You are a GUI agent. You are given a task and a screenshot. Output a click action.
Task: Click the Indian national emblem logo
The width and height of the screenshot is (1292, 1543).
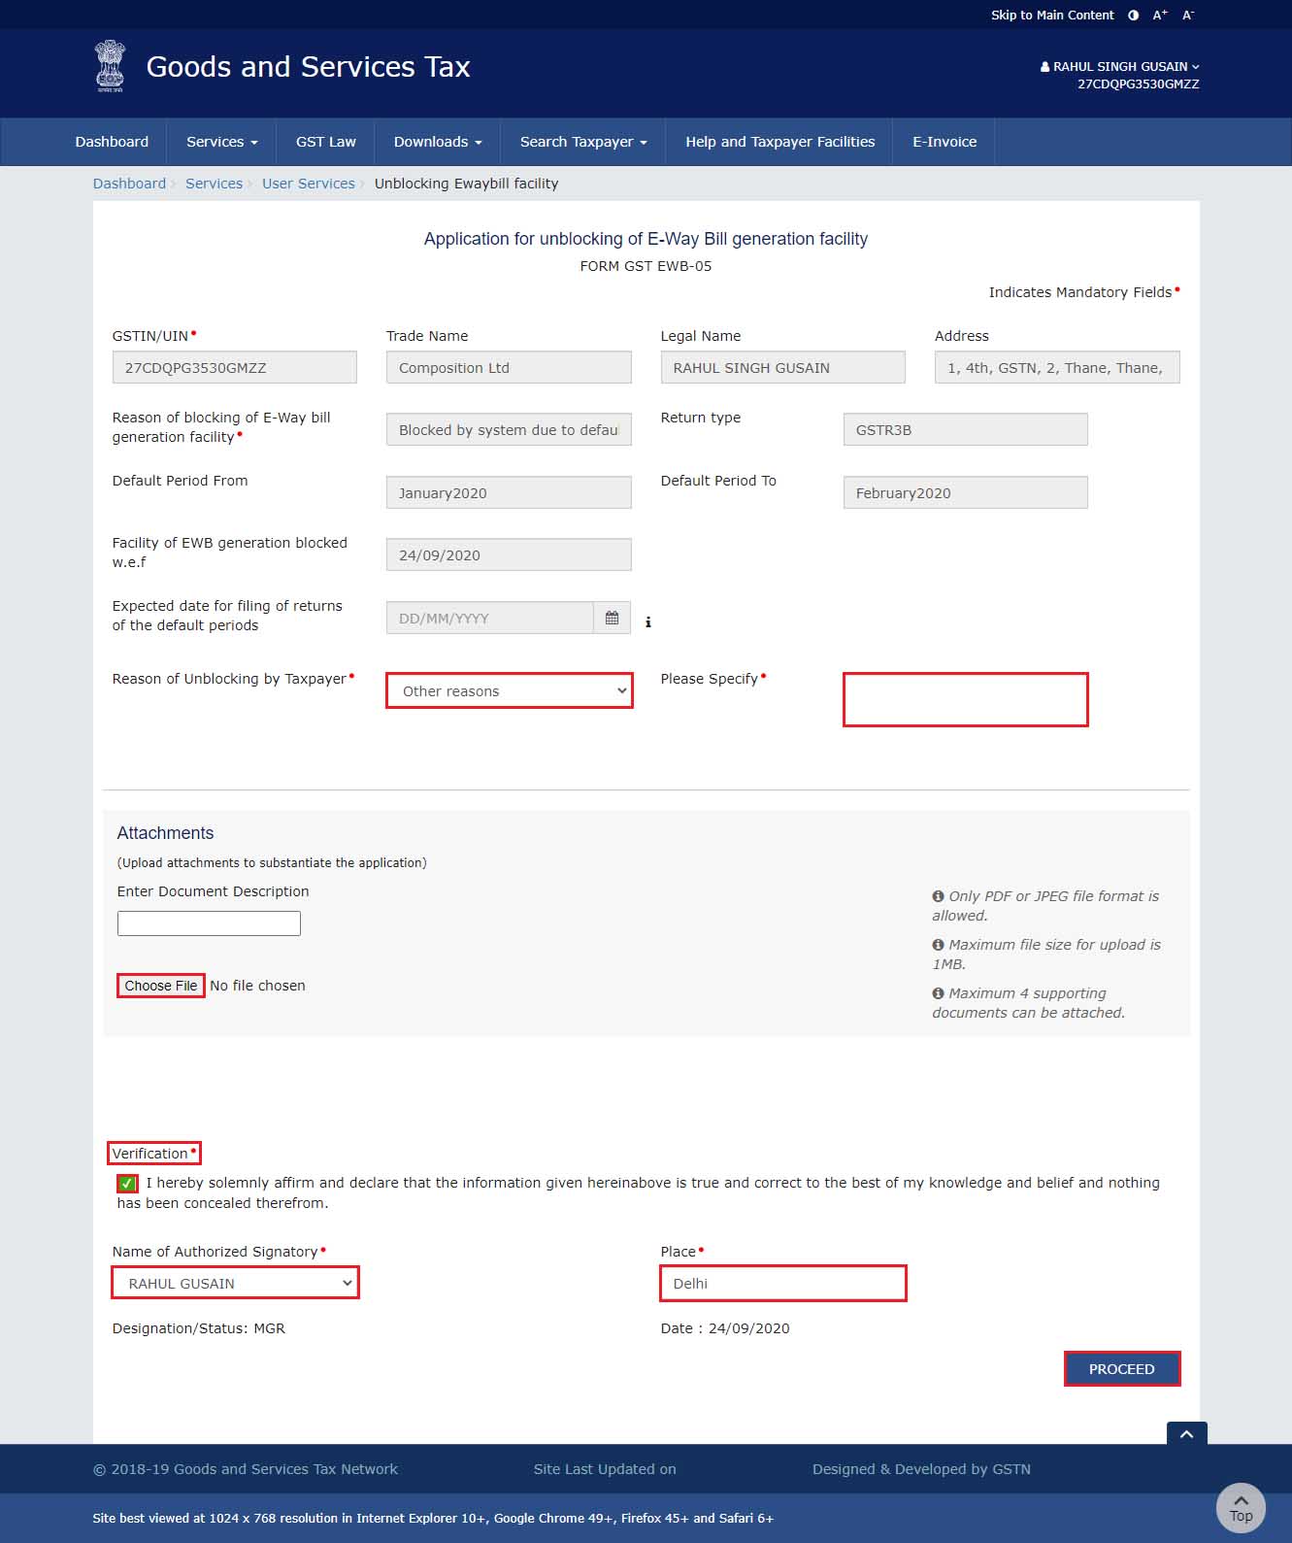(x=110, y=66)
